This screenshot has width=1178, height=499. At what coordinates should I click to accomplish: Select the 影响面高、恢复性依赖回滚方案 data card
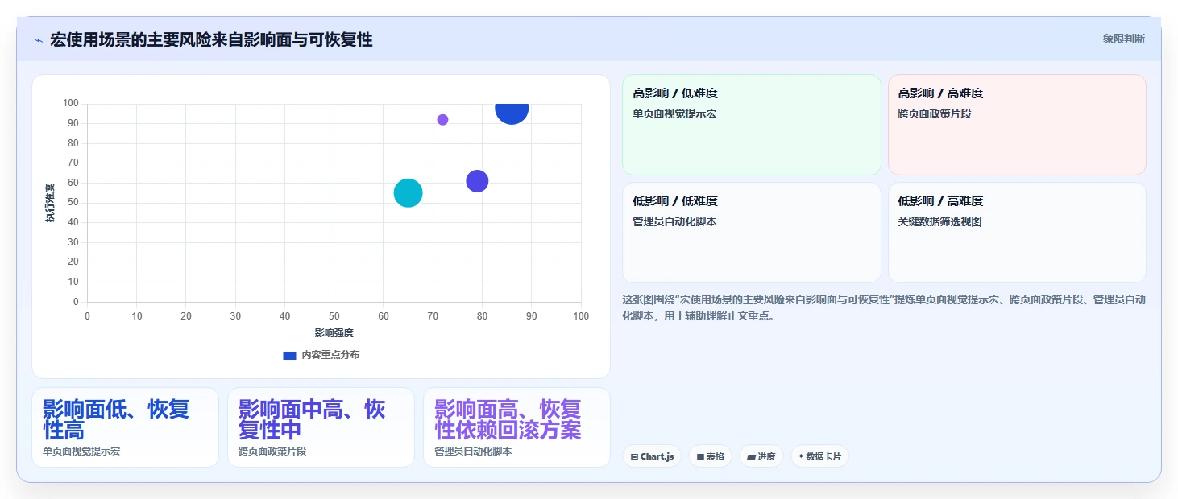point(516,427)
